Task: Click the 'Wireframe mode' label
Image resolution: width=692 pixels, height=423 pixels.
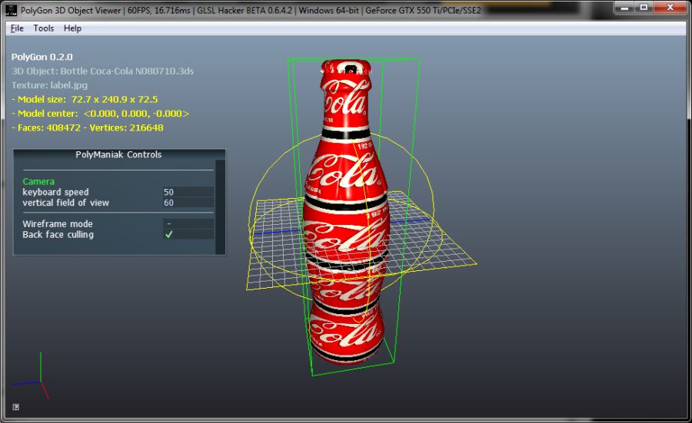Action: pyautogui.click(x=58, y=224)
